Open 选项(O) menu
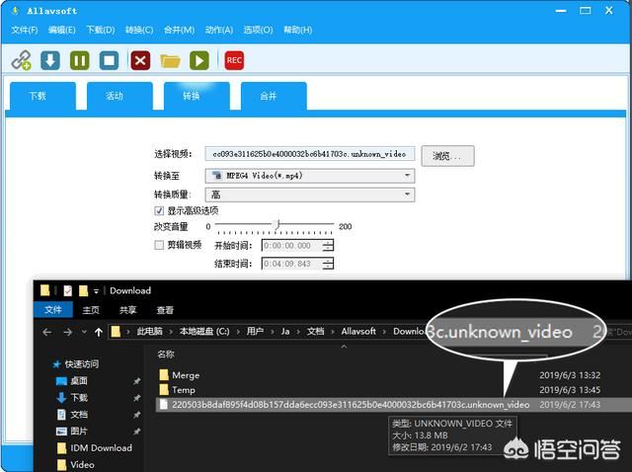The image size is (632, 472). point(258,30)
